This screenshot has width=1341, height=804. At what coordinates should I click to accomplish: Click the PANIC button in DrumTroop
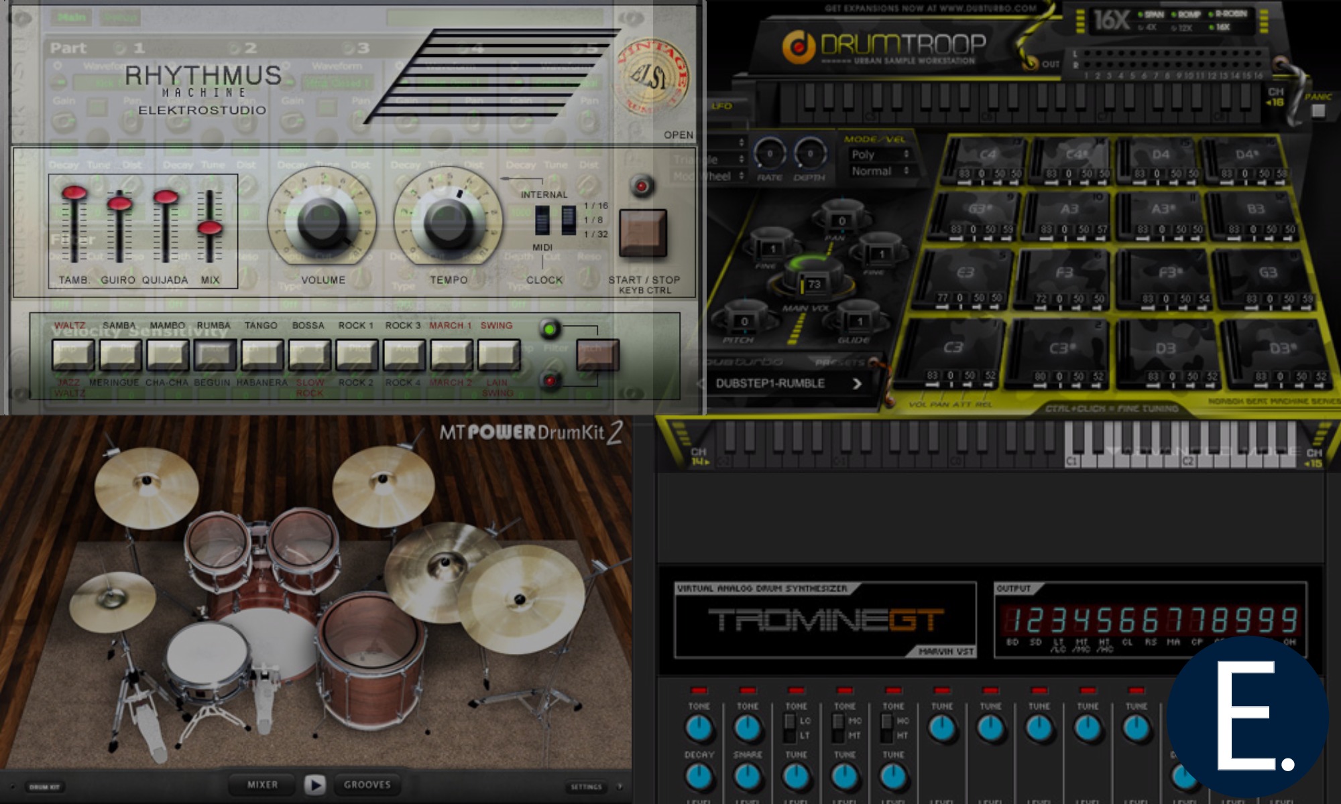pyautogui.click(x=1318, y=111)
